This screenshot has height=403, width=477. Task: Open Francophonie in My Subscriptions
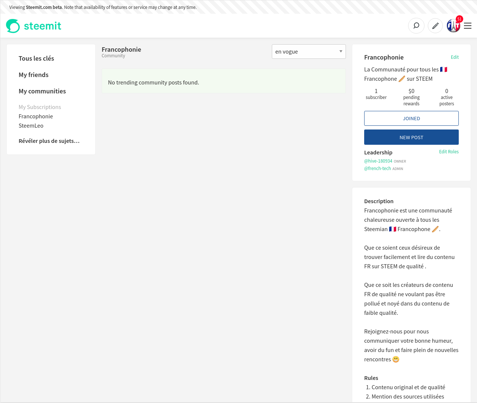coord(36,116)
